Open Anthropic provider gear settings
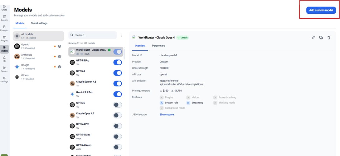Viewport: 340px width, 156px height. [59, 56]
